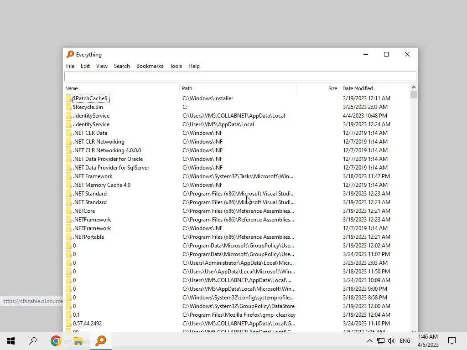The height and width of the screenshot is (350, 467).
Task: Click date 3/18/2023 11:47 PM
Action: click(366, 176)
